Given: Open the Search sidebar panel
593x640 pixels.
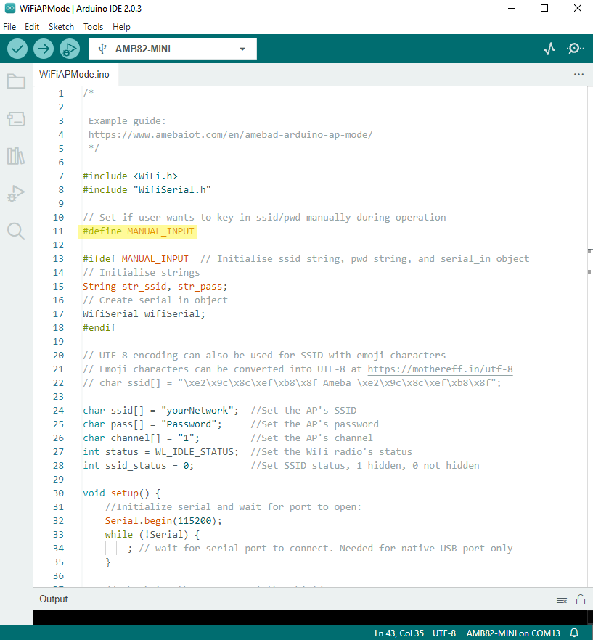Looking at the screenshot, I should [x=16, y=231].
